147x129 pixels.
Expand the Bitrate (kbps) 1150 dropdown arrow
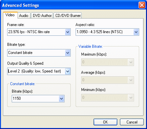pos(62,99)
